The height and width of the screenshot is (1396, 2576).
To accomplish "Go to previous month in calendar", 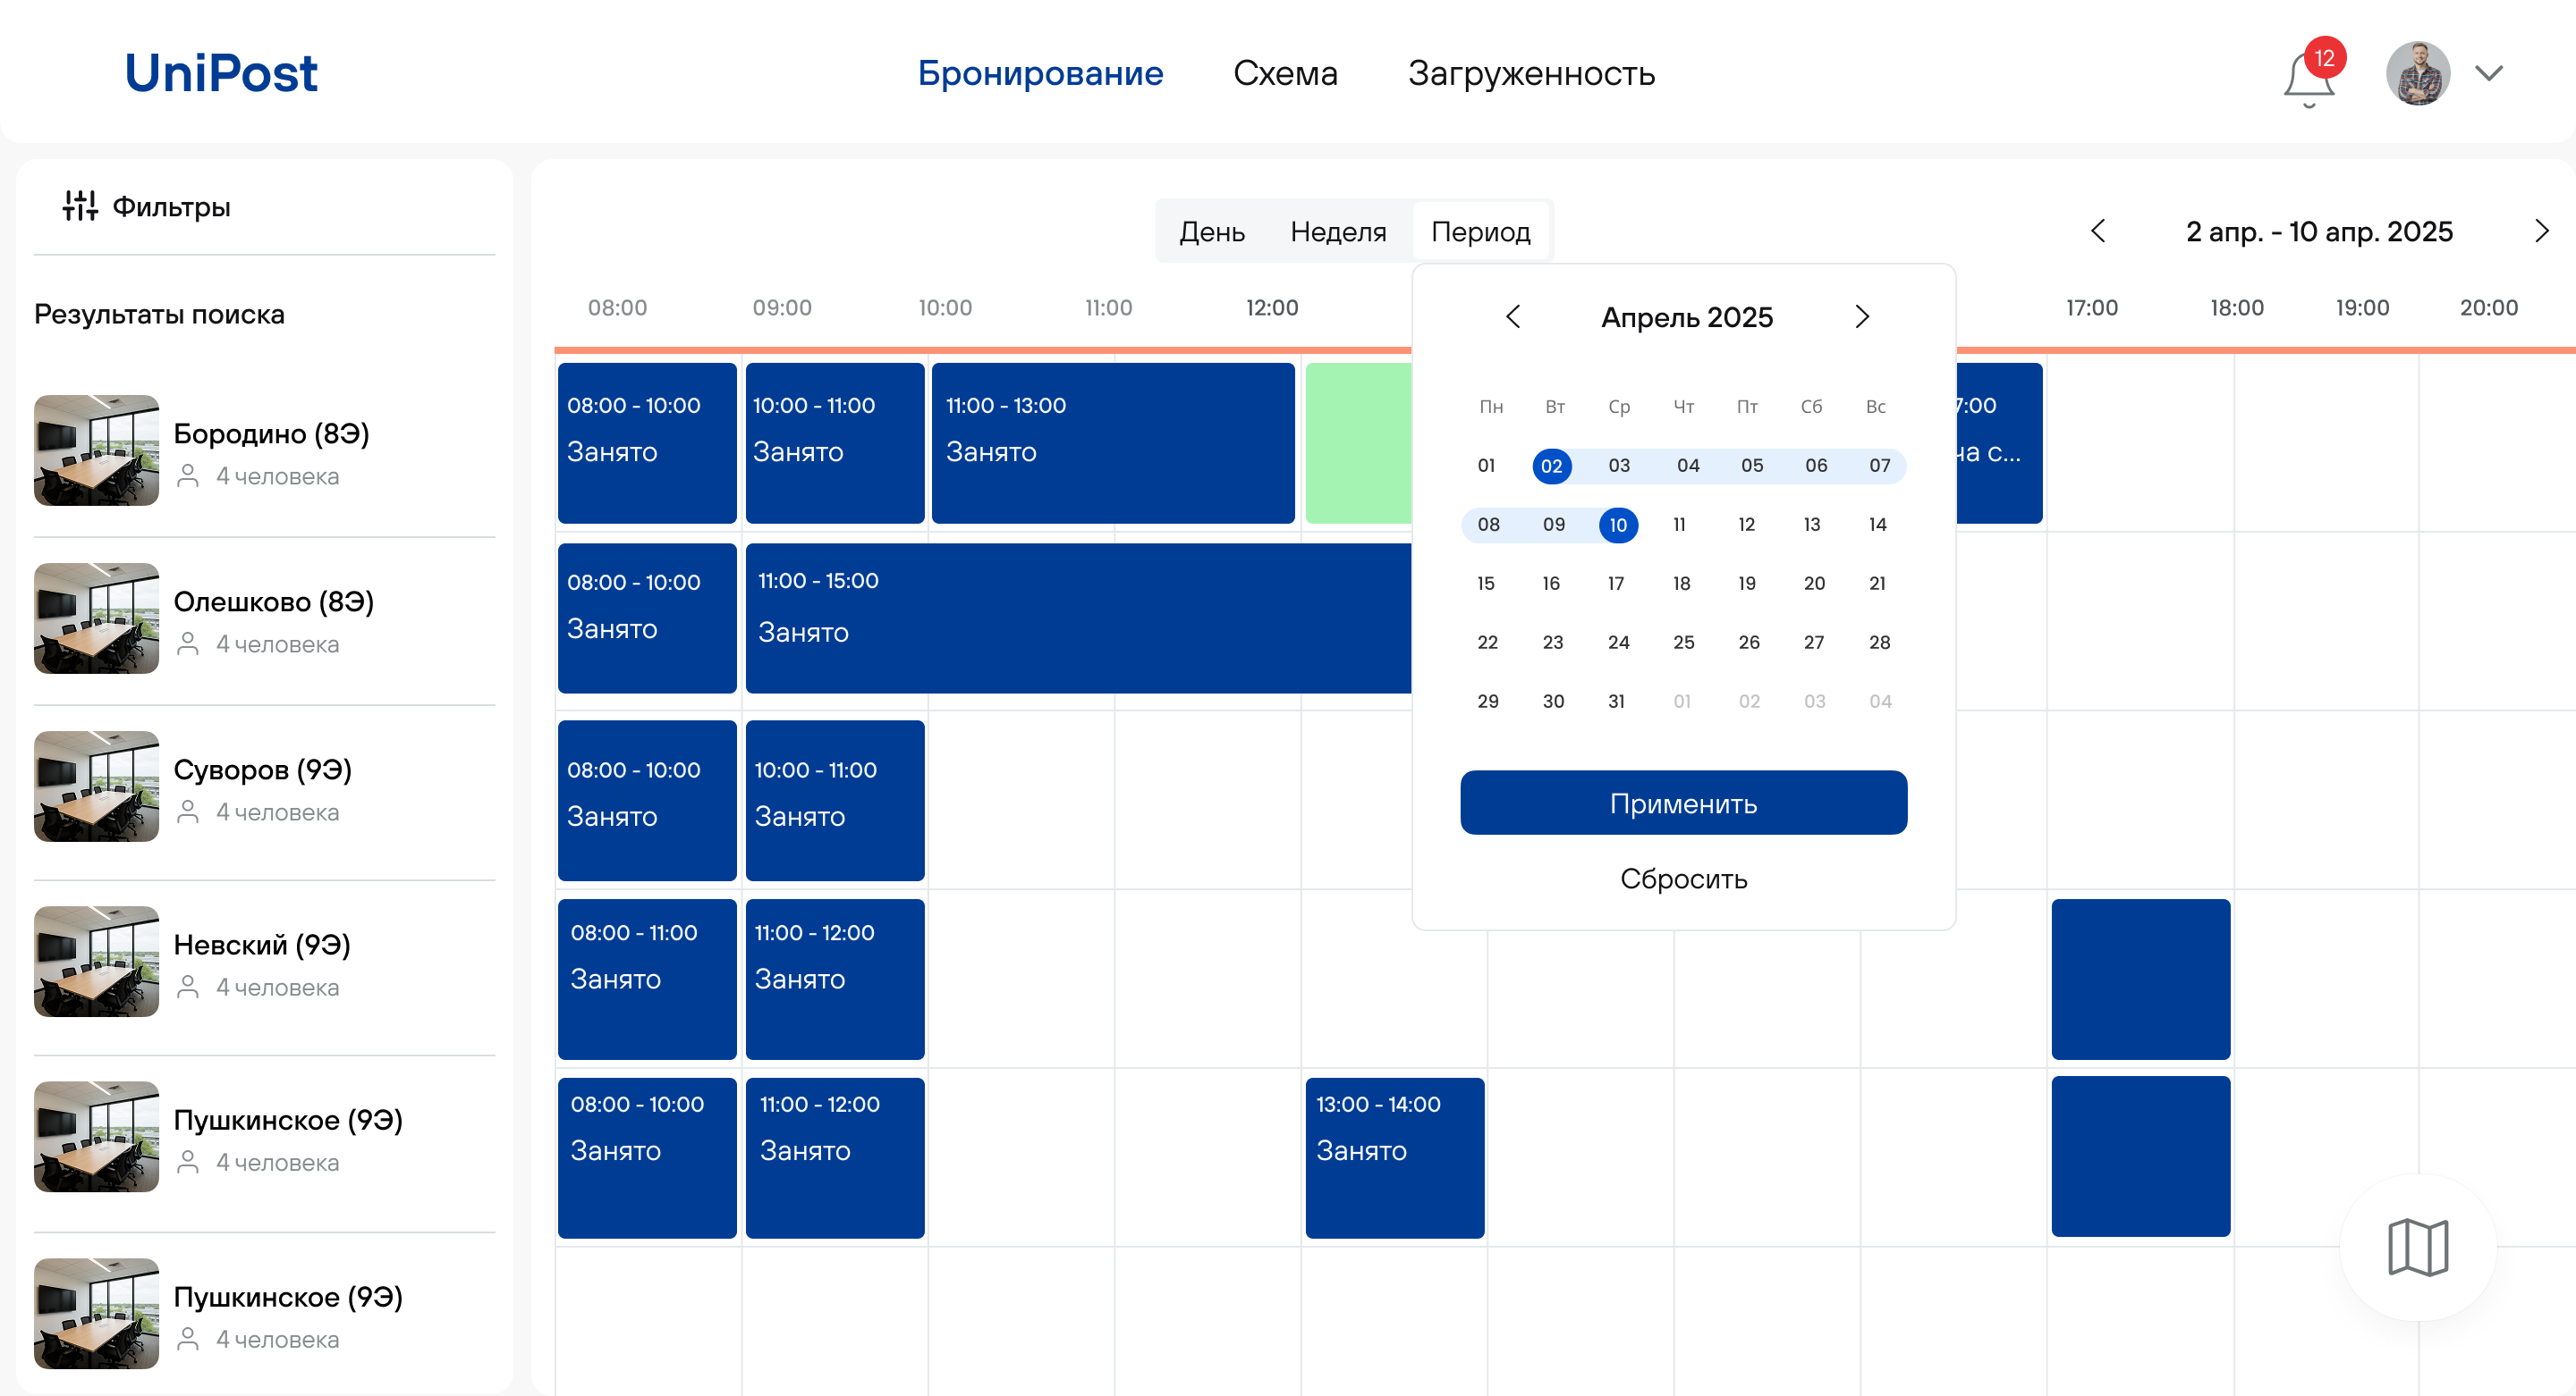I will point(1513,316).
